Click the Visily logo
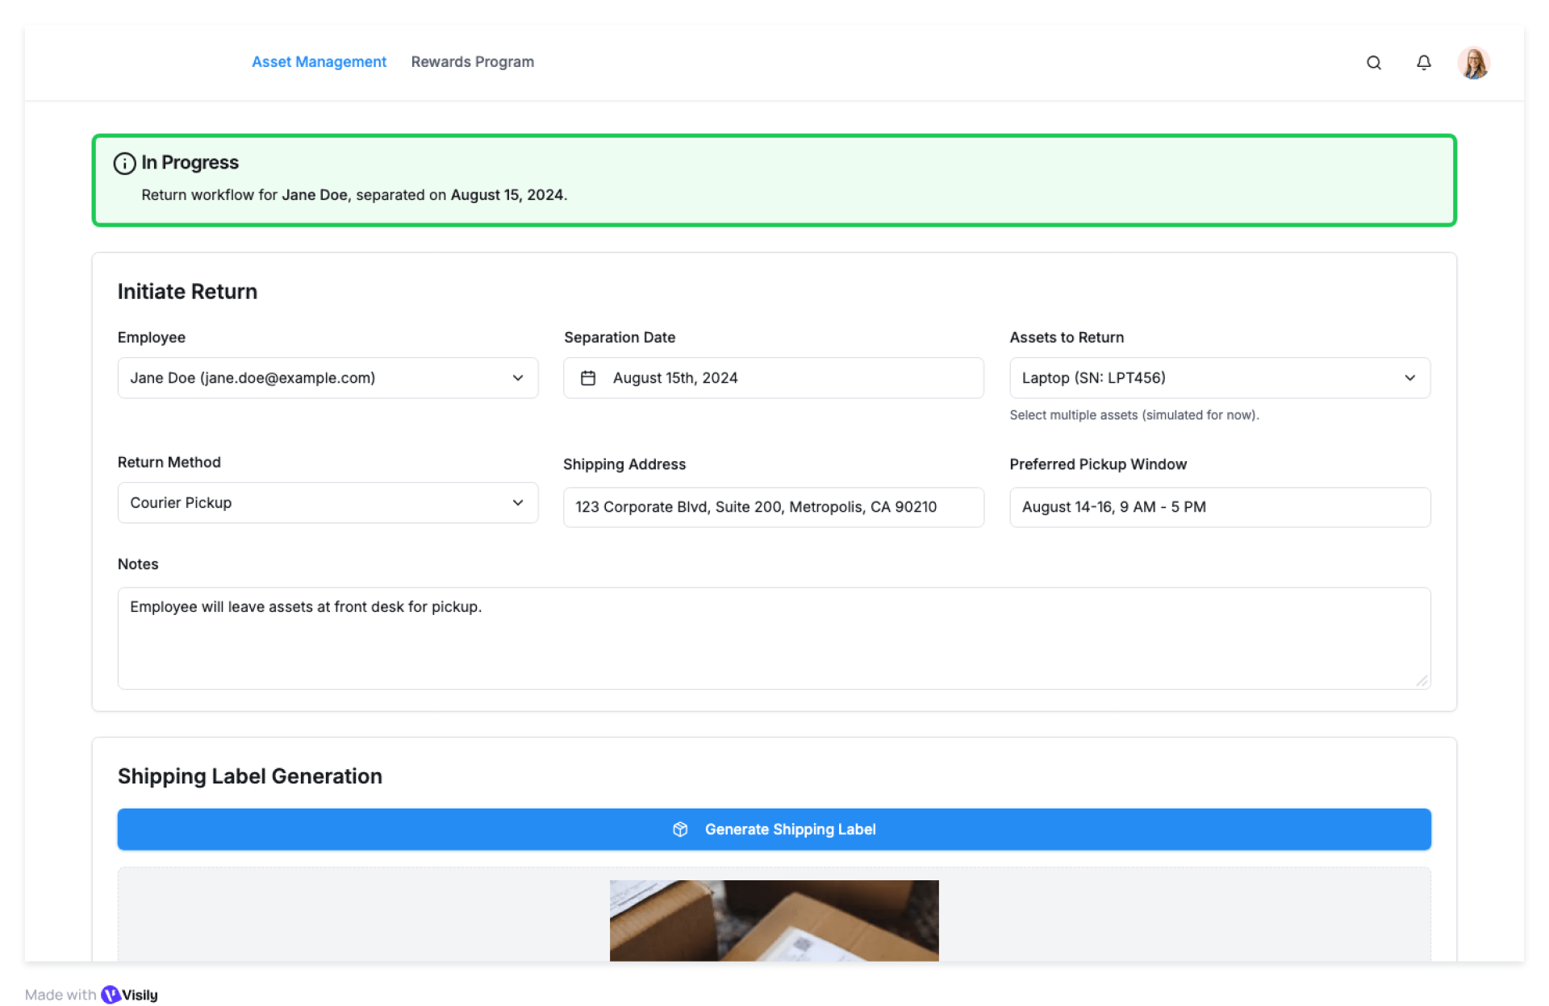 coord(111,995)
